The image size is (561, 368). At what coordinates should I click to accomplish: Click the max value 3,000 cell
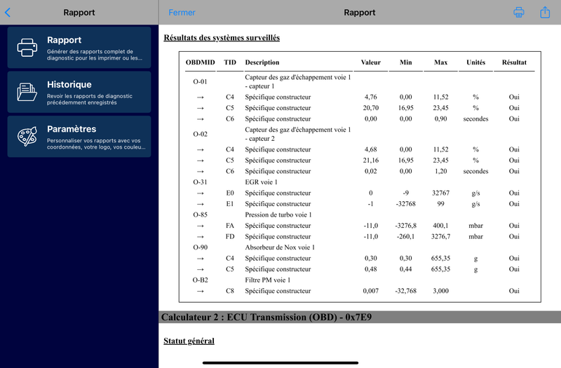pos(441,291)
